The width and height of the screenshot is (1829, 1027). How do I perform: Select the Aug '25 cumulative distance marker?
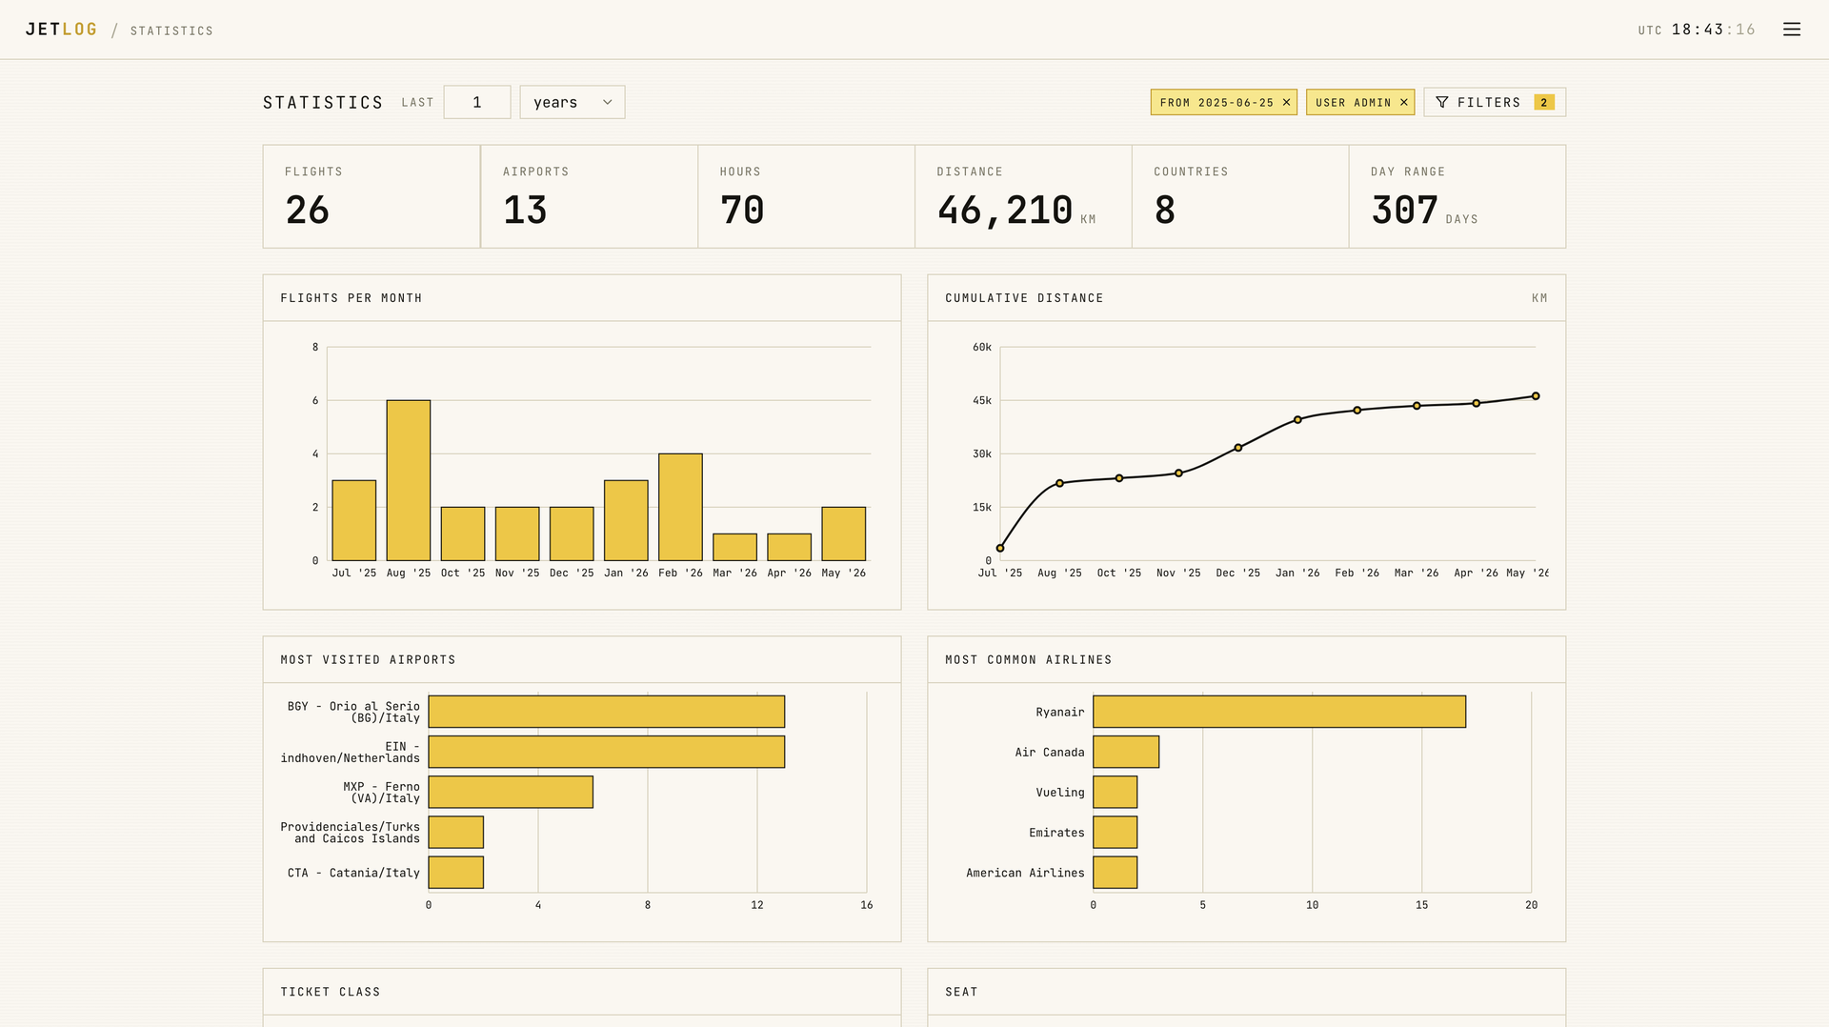(1059, 484)
